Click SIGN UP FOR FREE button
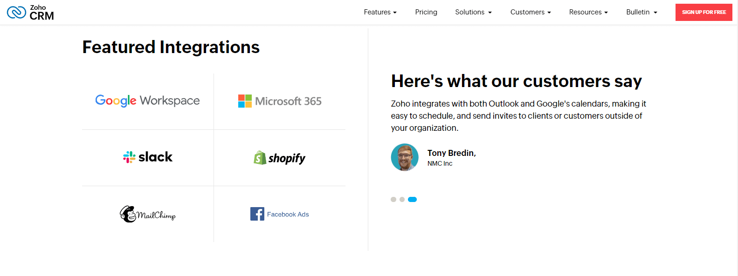Image resolution: width=738 pixels, height=276 pixels. [704, 12]
